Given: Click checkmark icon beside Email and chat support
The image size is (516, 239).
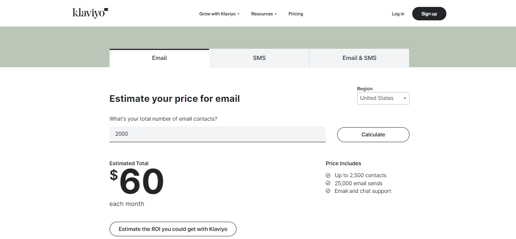Looking at the screenshot, I should [x=328, y=191].
